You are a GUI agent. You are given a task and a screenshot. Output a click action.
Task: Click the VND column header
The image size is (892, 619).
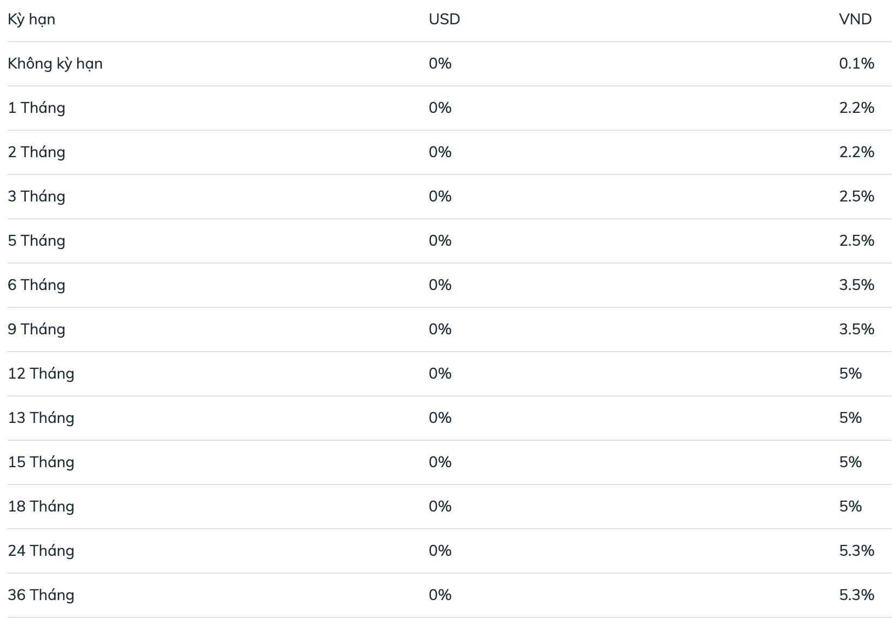(855, 19)
